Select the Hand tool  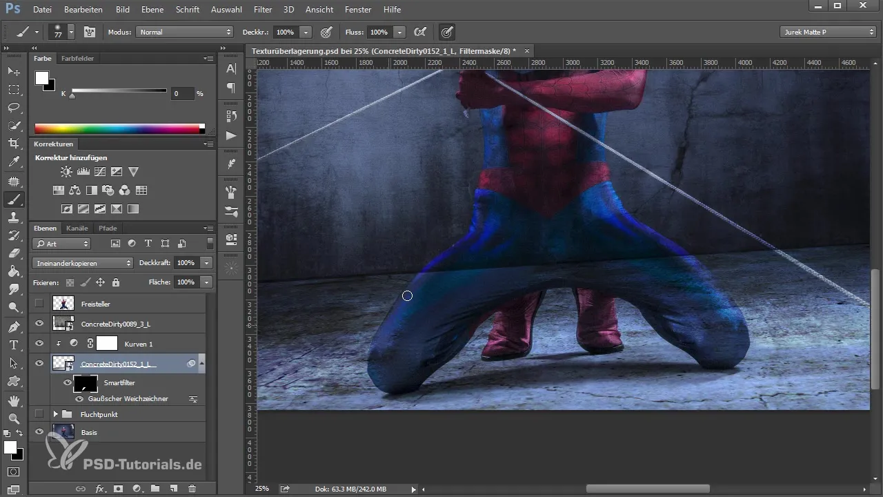pos(13,400)
